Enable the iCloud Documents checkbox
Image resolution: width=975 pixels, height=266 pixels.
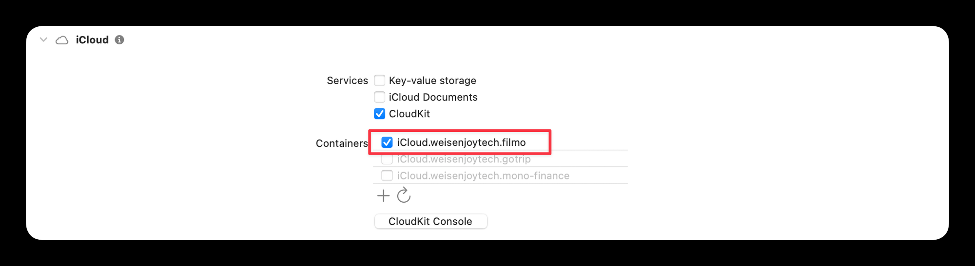[379, 97]
